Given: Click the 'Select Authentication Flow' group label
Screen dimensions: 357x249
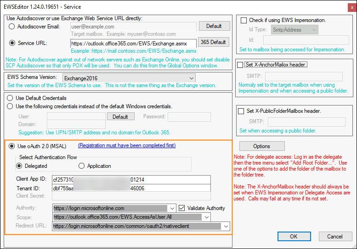Looking at the screenshot, I should (x=48, y=157).
